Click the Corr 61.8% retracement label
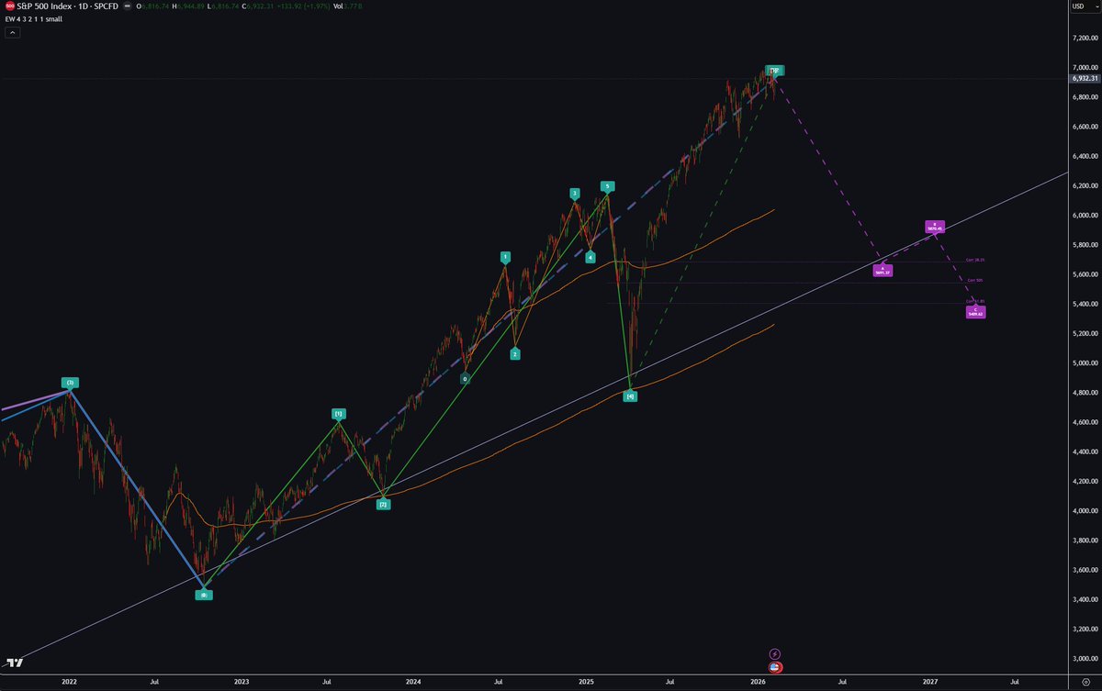Screen dimensions: 1102x691 [975, 300]
